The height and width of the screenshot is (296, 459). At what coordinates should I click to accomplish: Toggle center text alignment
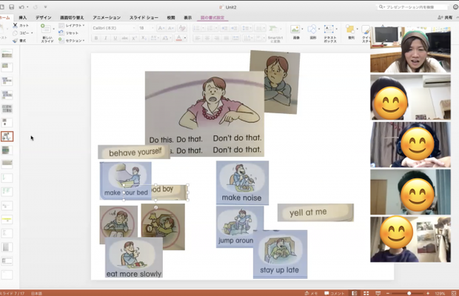207,38
